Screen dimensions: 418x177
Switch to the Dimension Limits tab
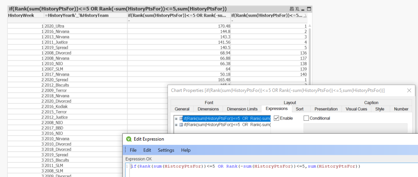click(242, 109)
